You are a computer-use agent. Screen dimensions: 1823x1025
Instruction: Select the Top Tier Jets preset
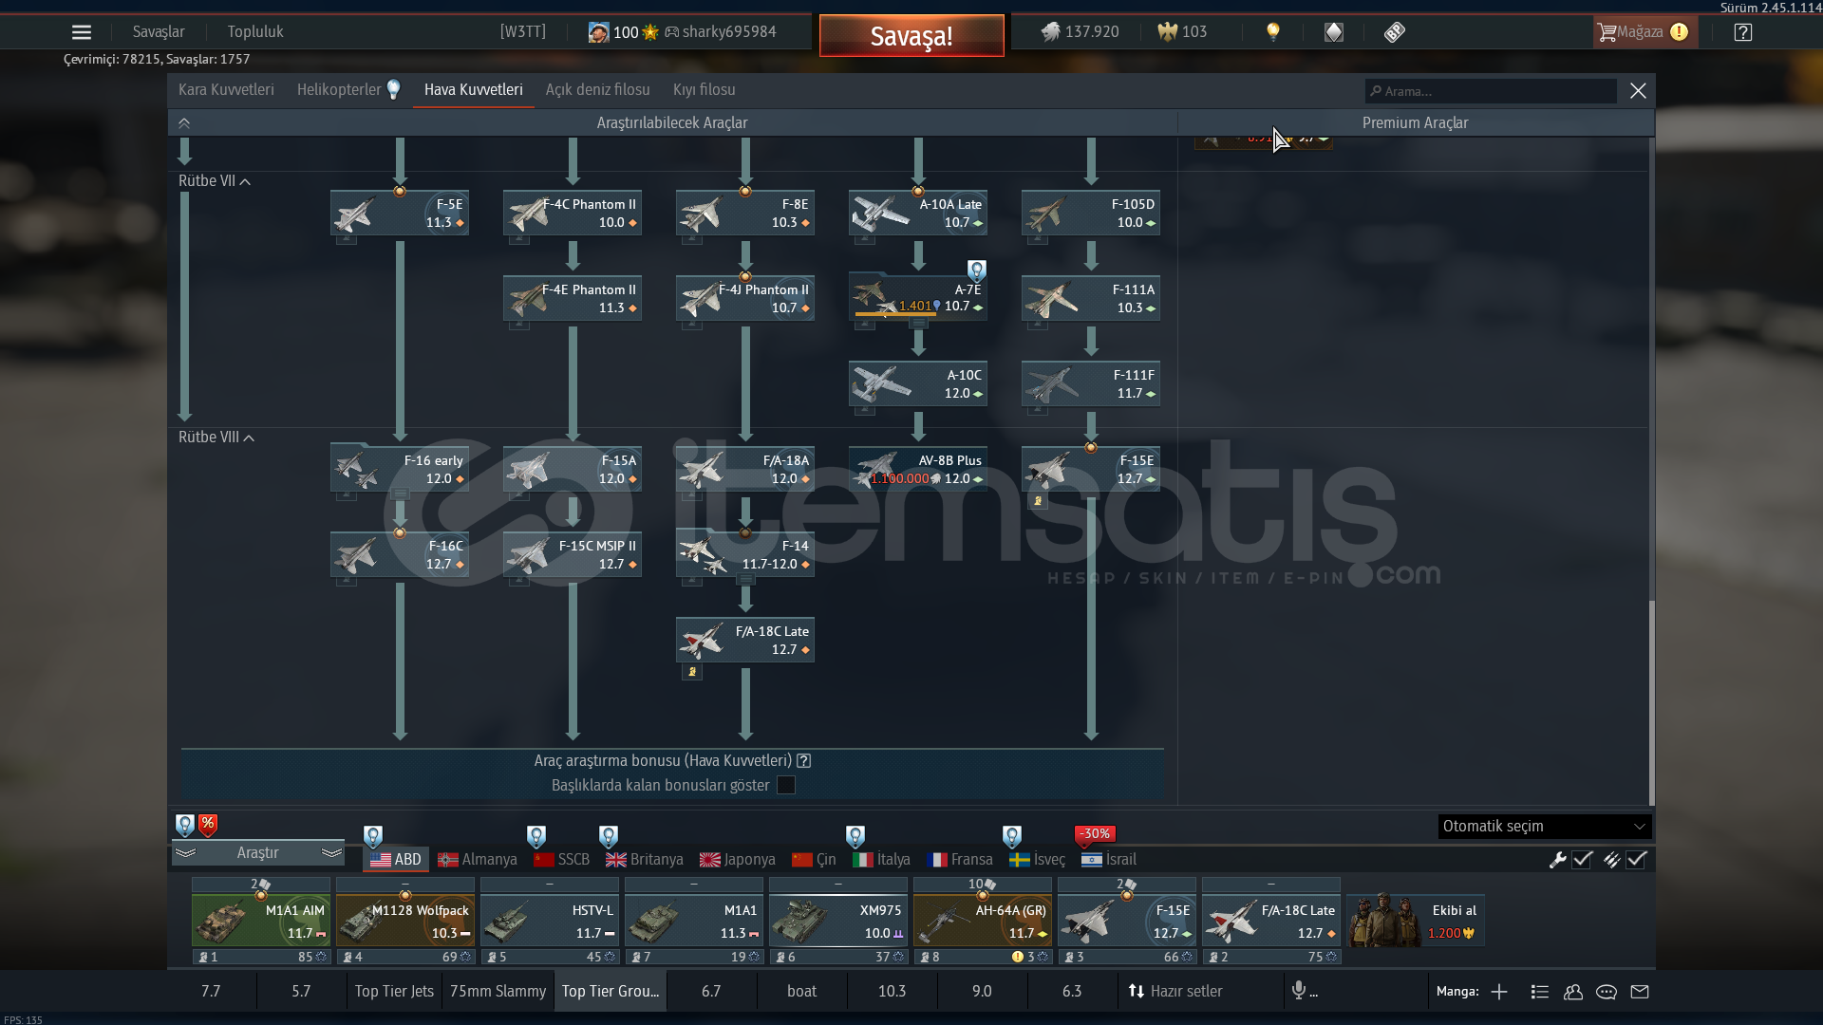[x=394, y=991]
